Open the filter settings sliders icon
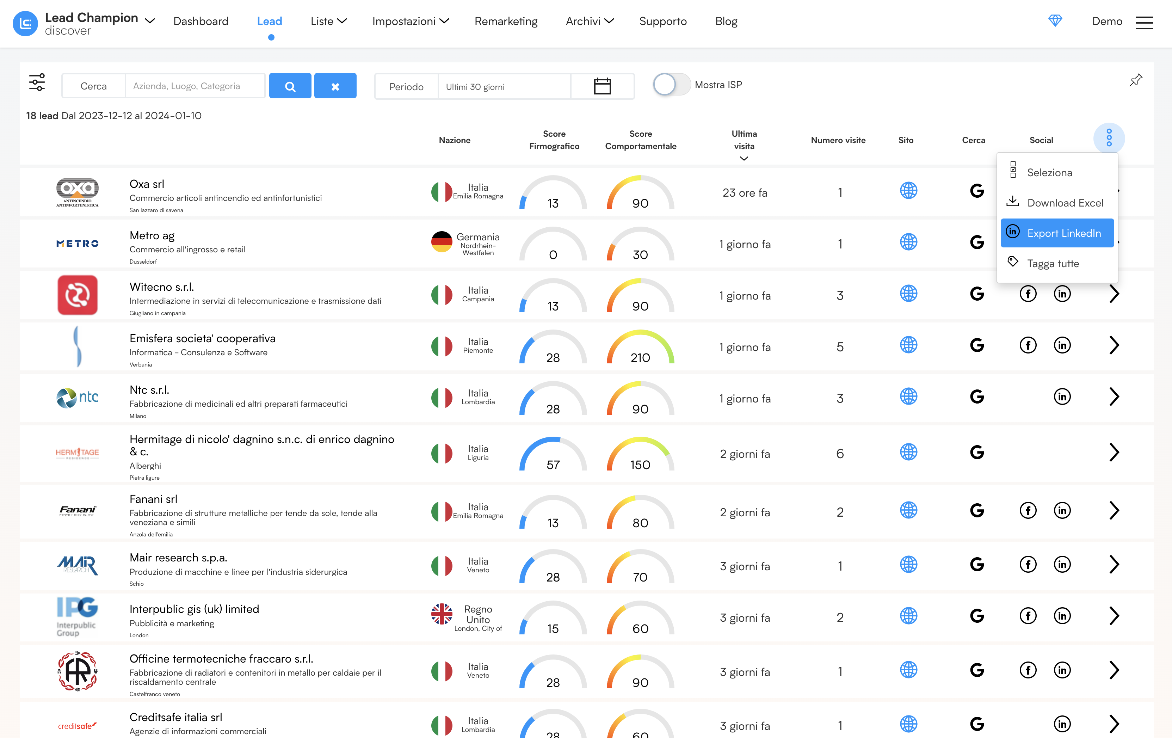1172x738 pixels. coord(37,82)
